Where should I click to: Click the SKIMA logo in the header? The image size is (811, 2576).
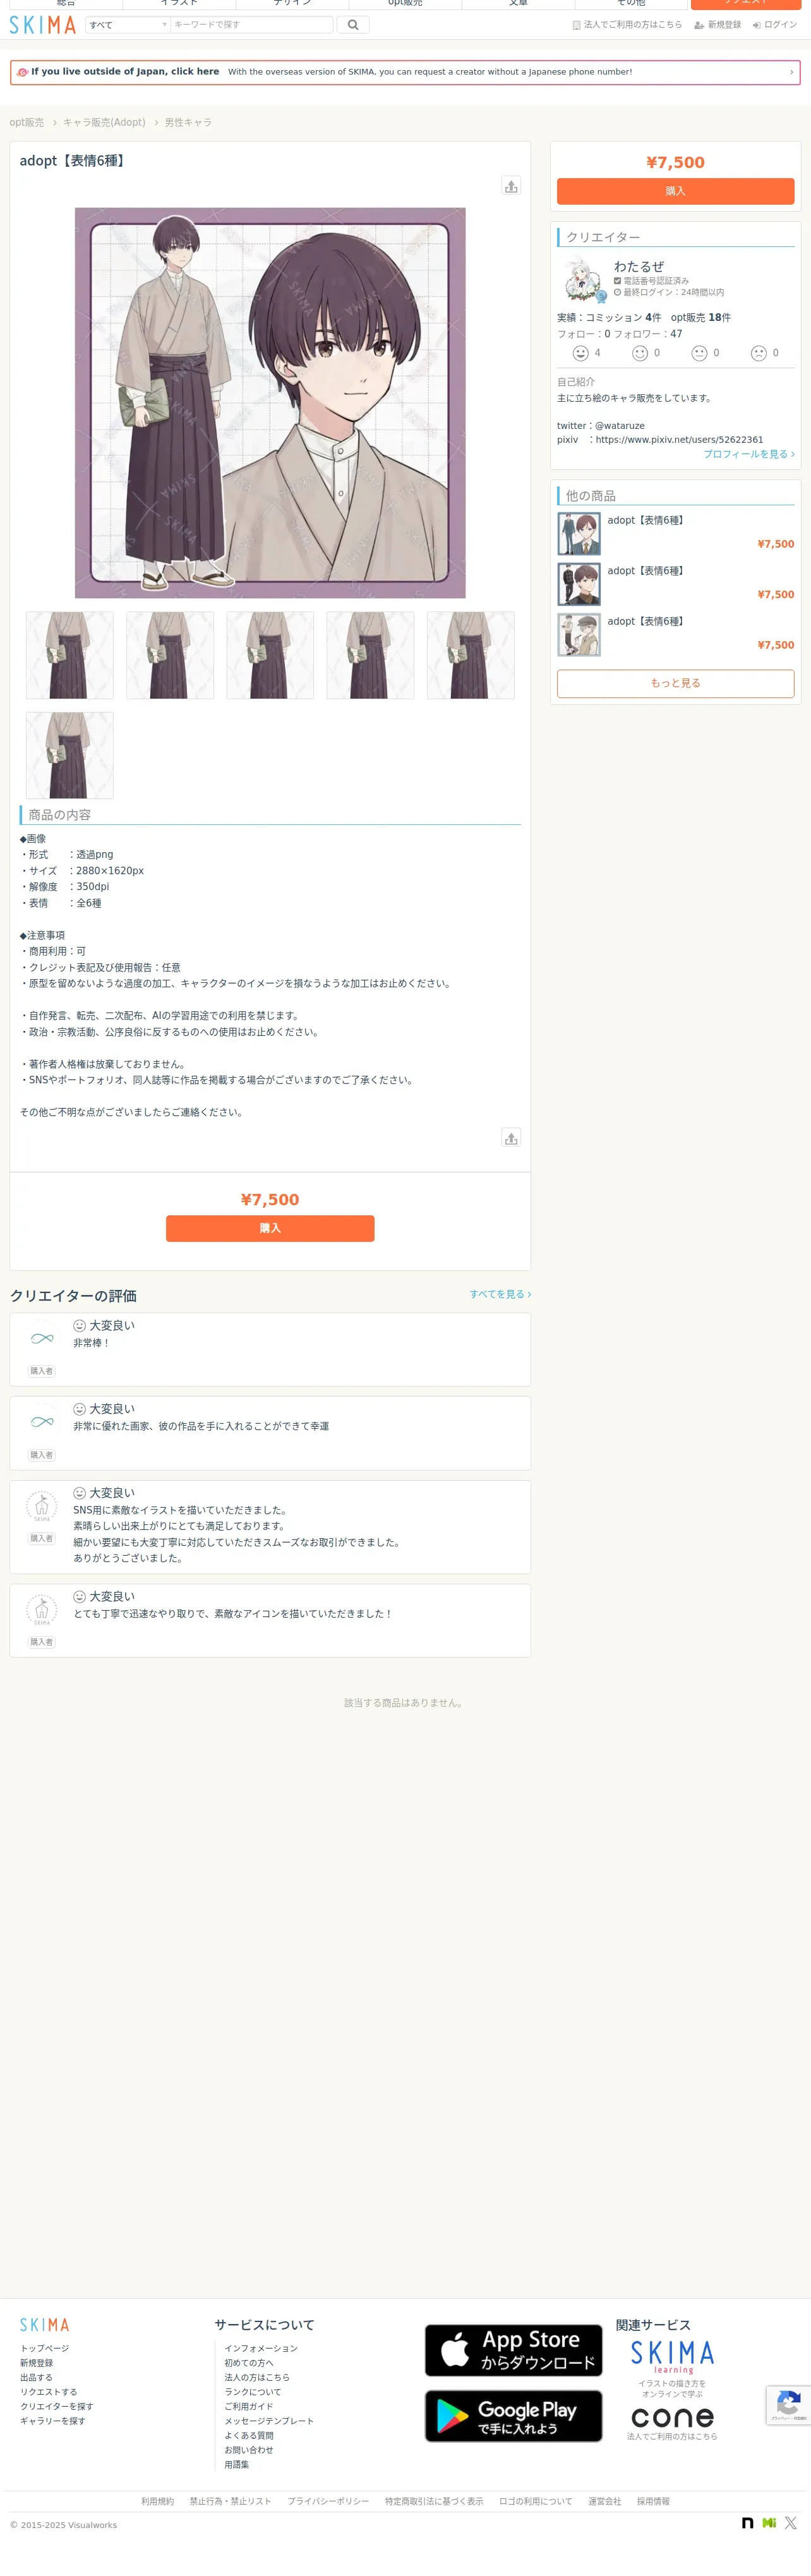[x=43, y=25]
